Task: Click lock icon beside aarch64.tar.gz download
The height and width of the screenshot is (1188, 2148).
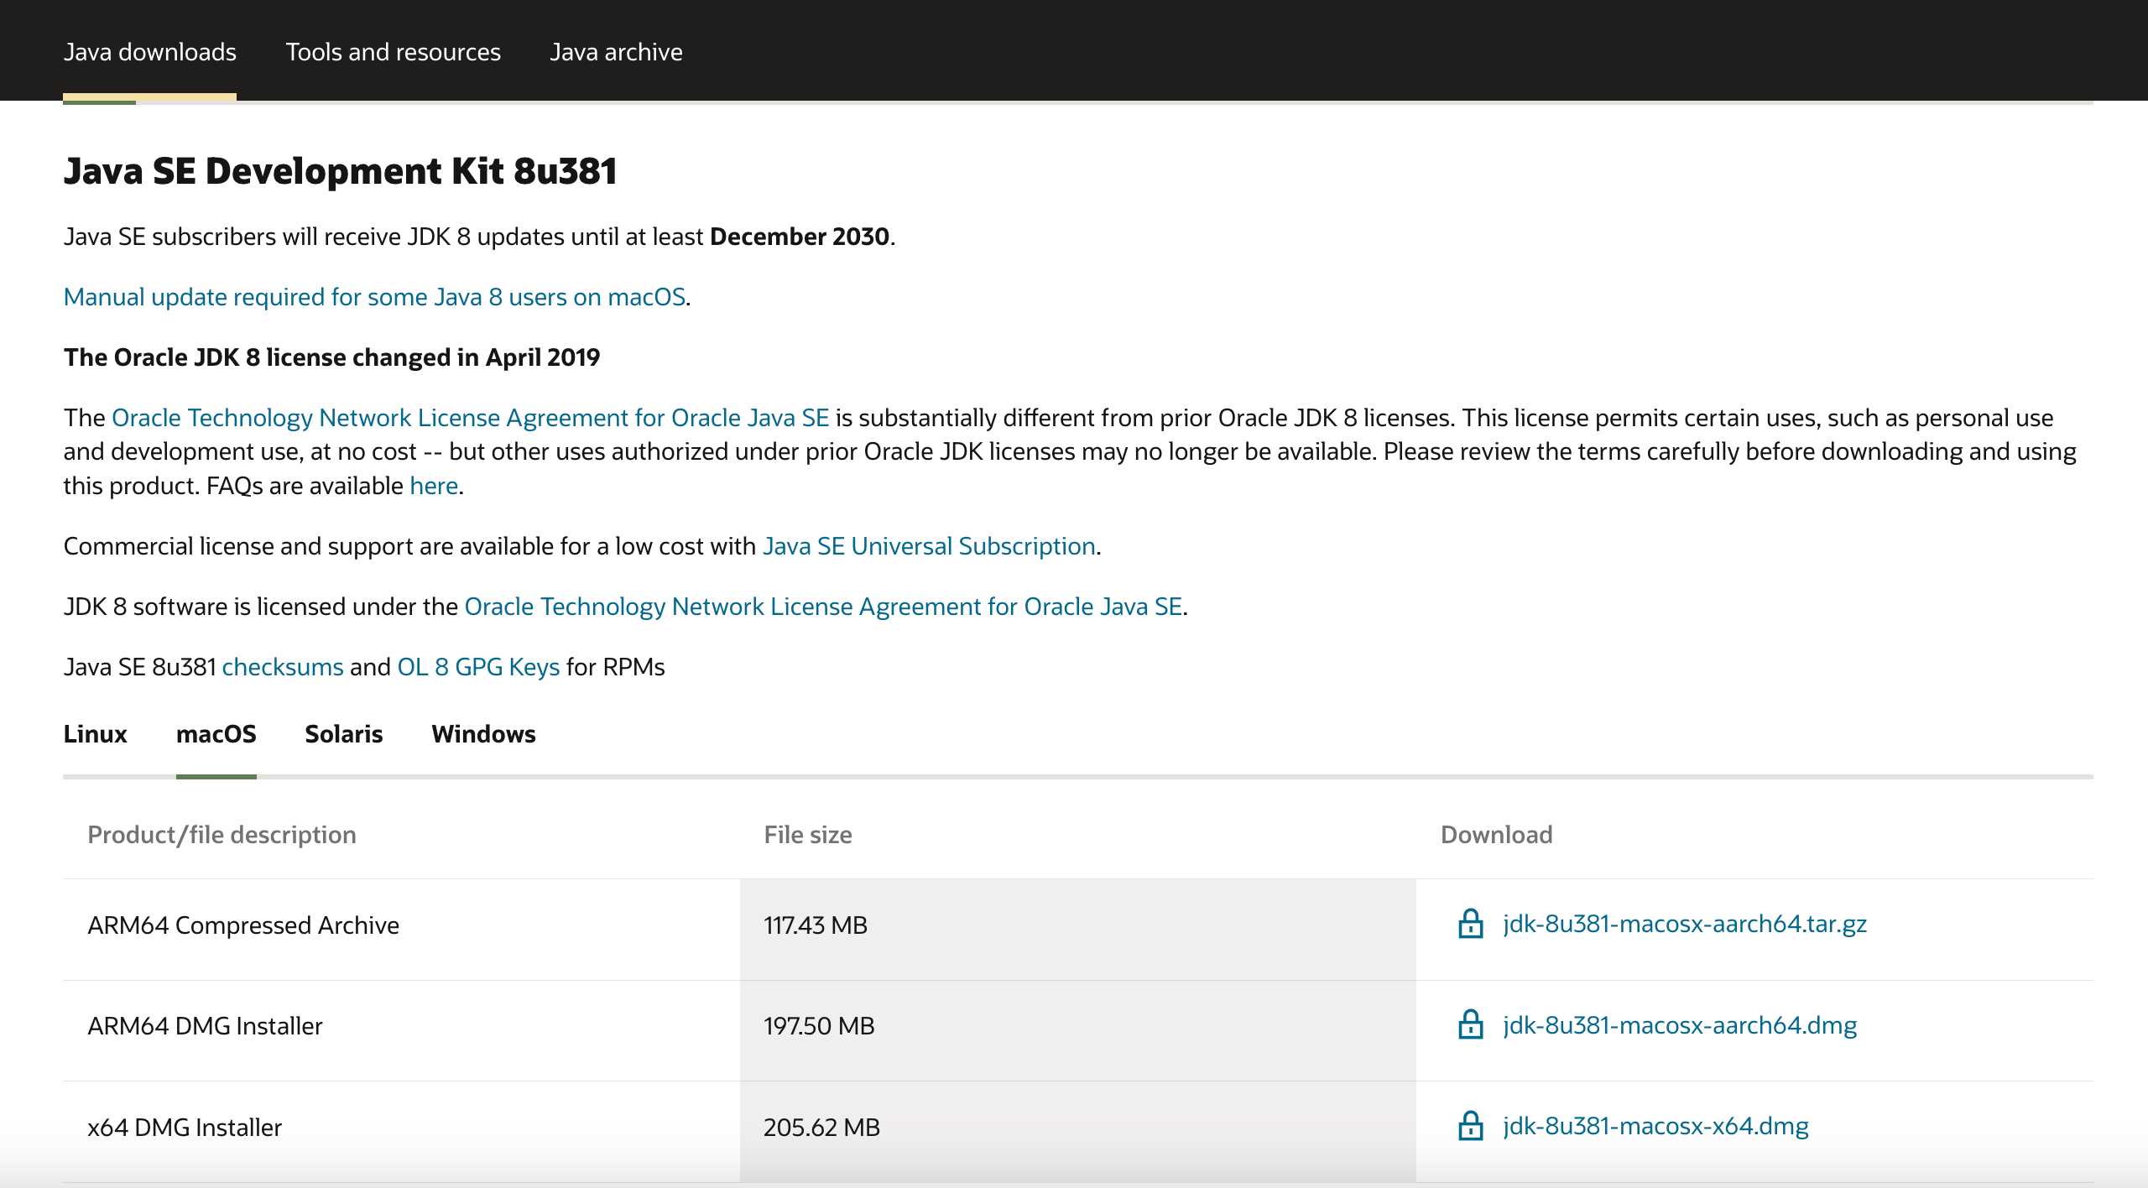Action: click(x=1470, y=924)
